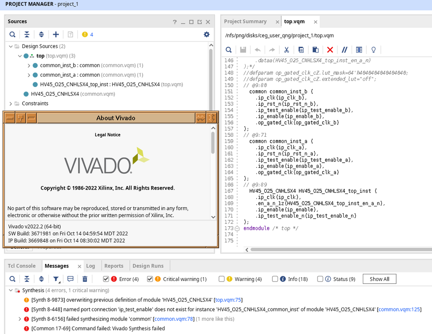Toggle message wrap comment icon
This screenshot has width=432, height=334.
pyautogui.click(x=70, y=279)
